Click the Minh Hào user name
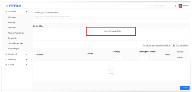Image resolution: width=192 pixels, height=92 pixels. (186, 6)
